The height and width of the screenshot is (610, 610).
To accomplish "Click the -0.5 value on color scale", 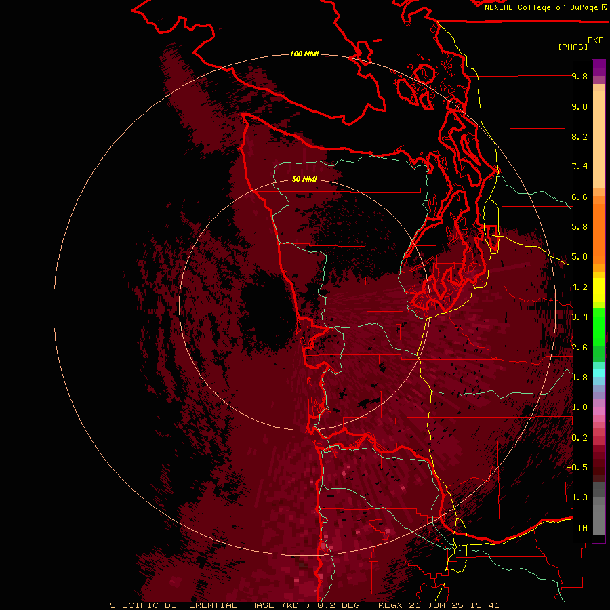I will click(x=577, y=467).
